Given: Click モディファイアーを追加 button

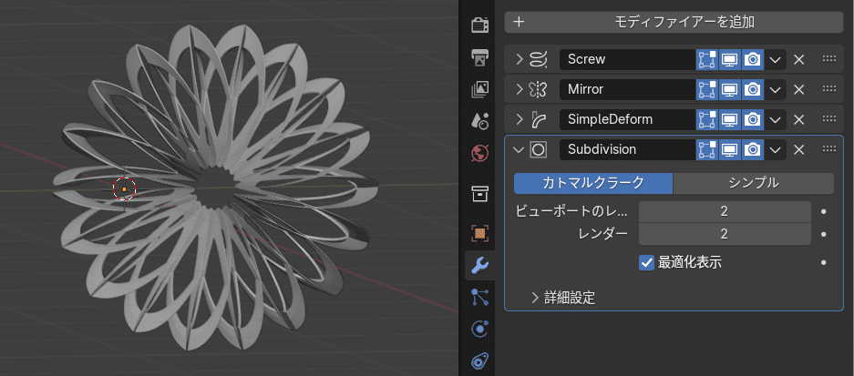Looking at the screenshot, I should (674, 23).
